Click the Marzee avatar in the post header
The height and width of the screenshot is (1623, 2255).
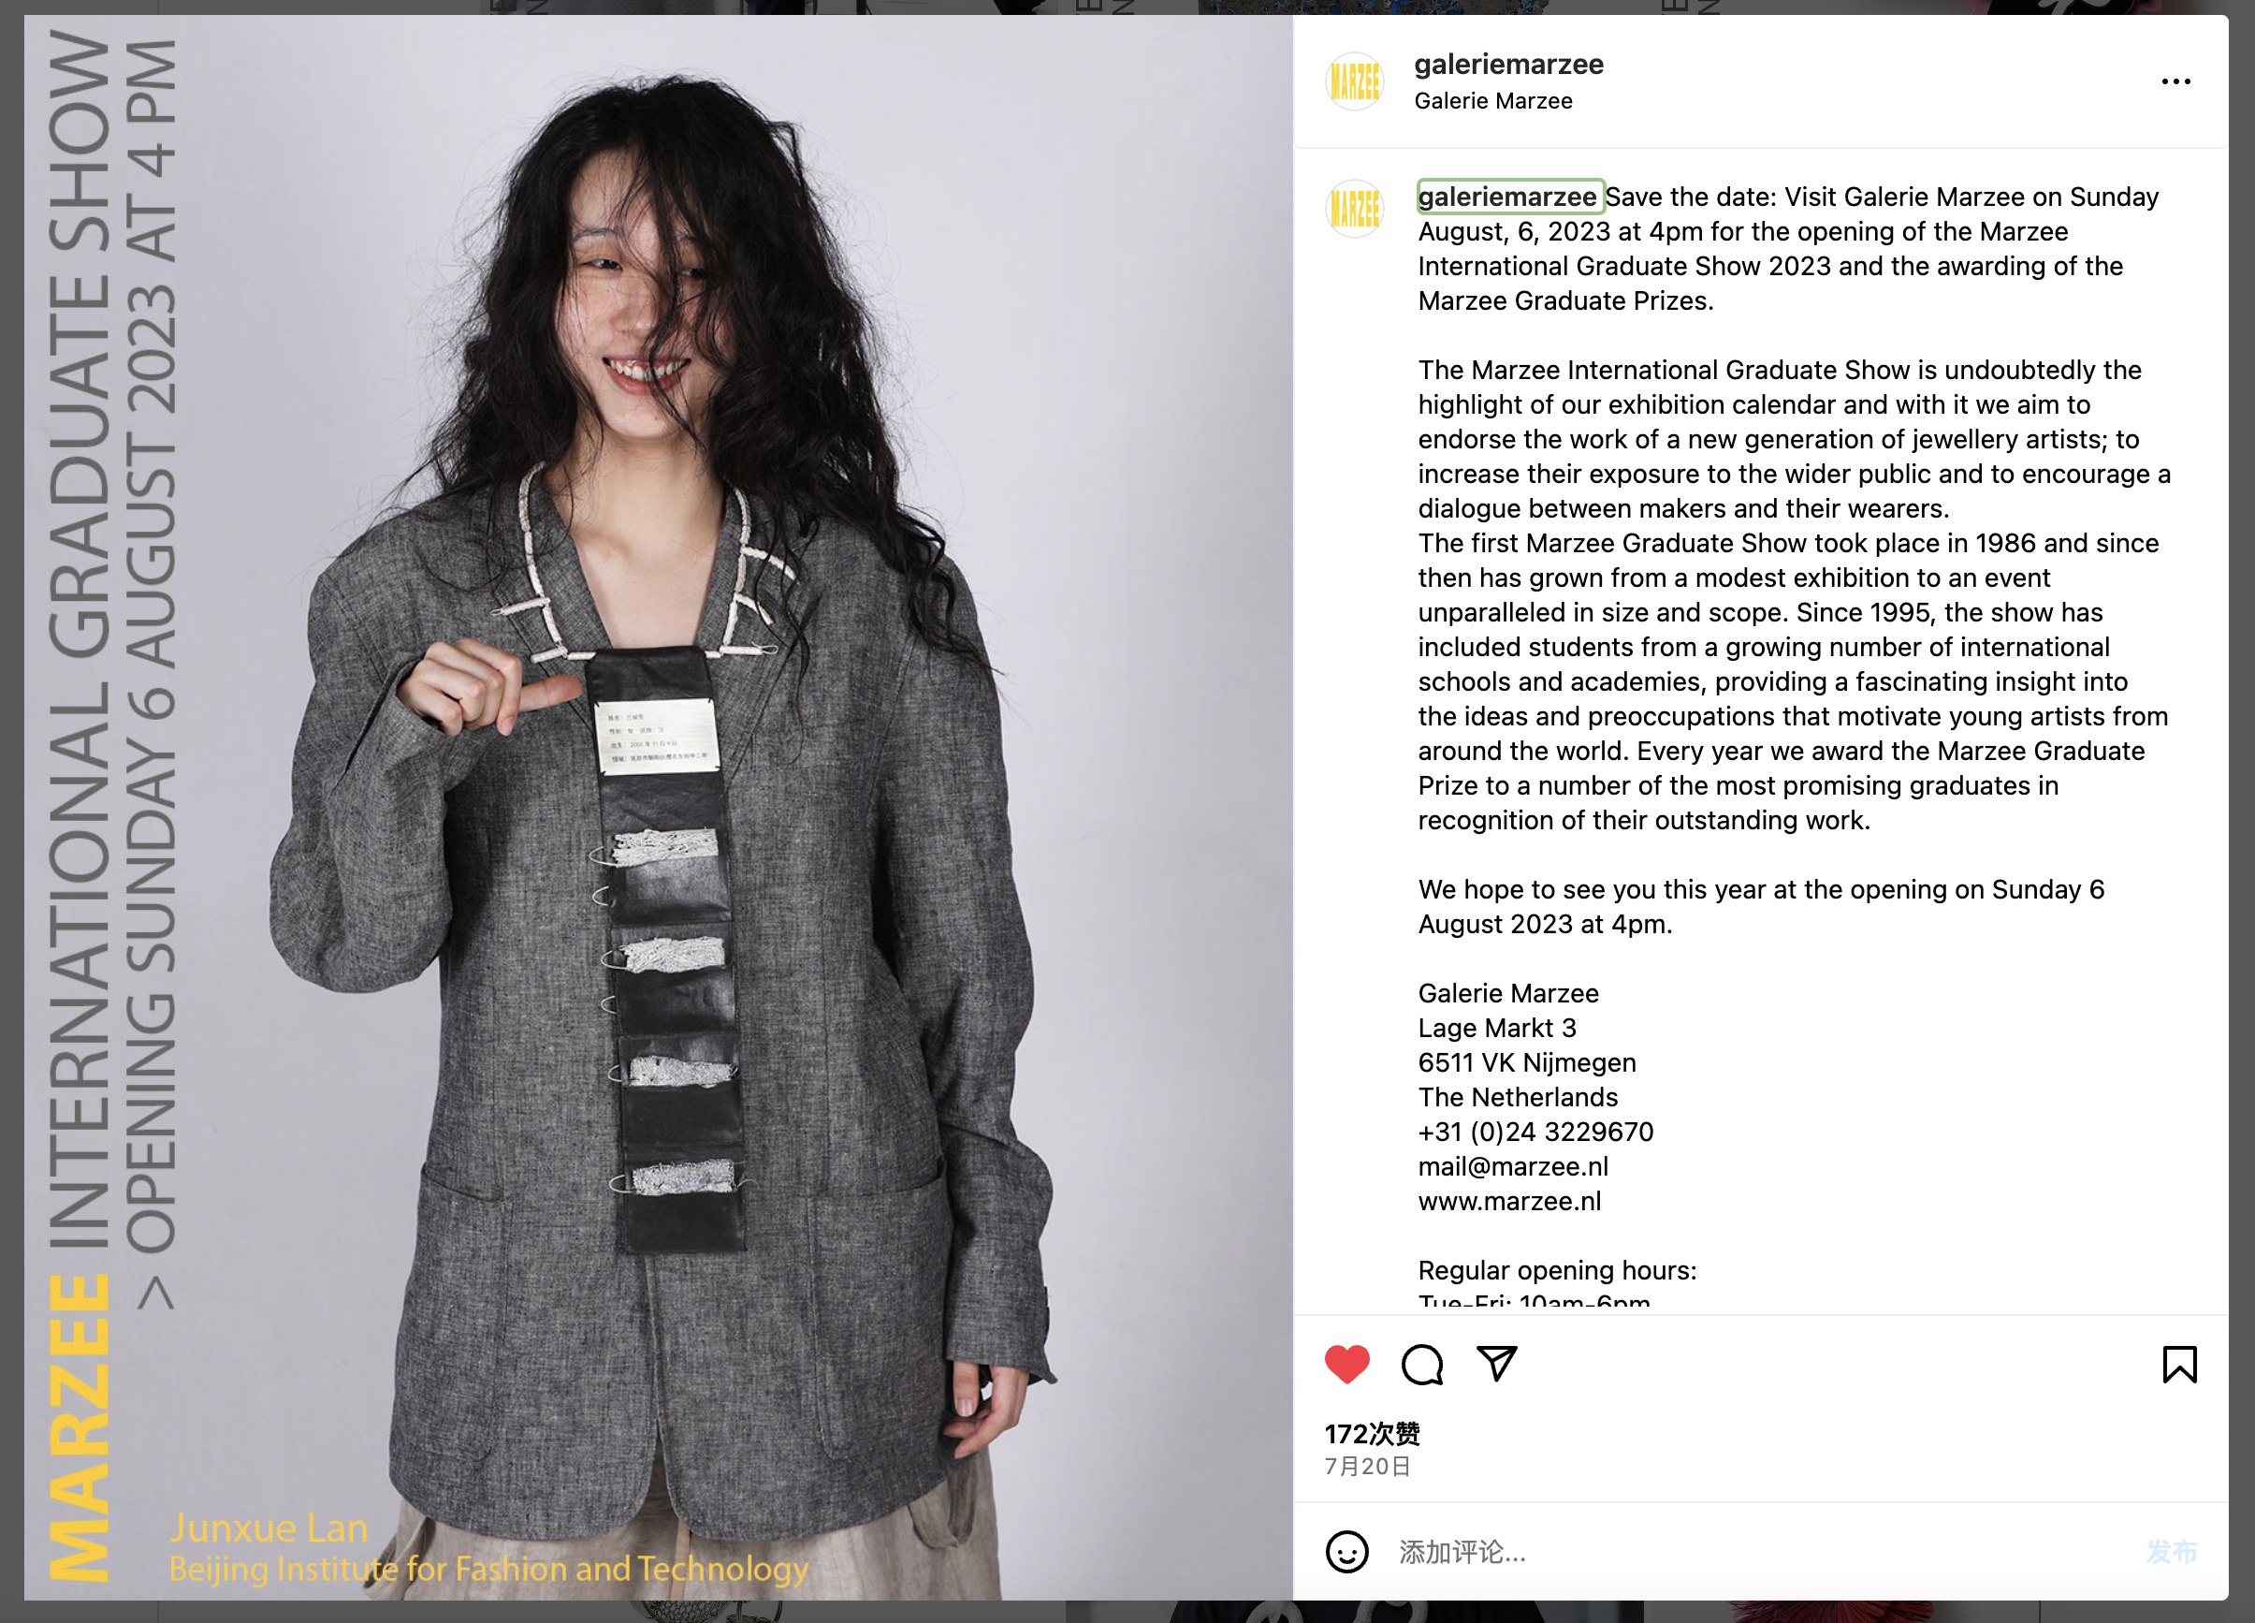1354,80
